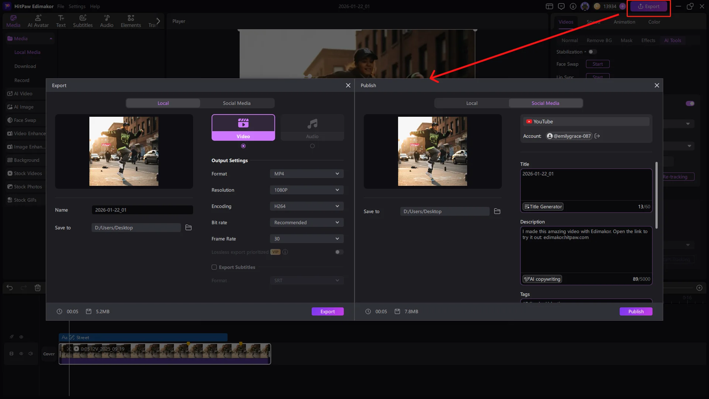
Task: Open Stock GIFs in the sidebar
Action: [24, 200]
